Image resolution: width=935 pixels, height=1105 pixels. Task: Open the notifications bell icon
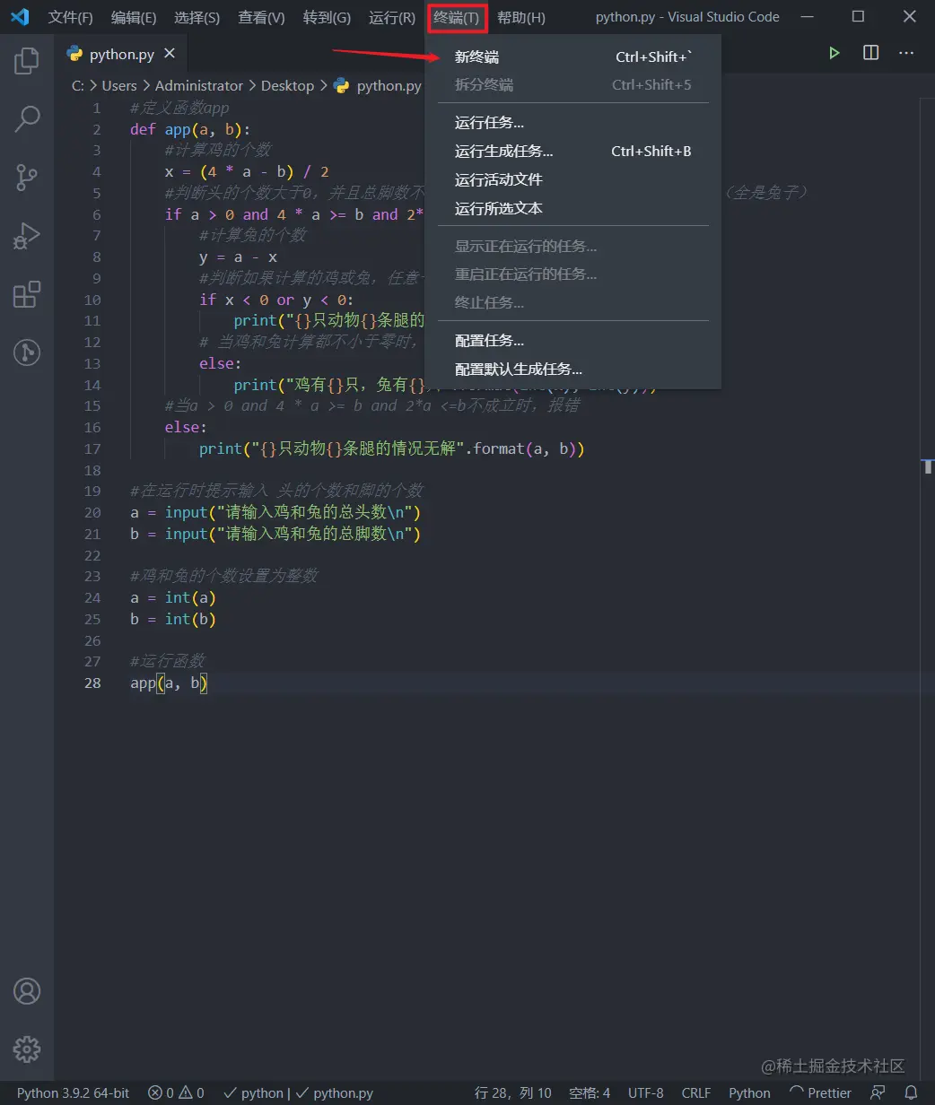(x=911, y=1092)
